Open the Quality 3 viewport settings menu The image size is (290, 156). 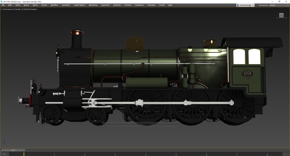click(19, 9)
